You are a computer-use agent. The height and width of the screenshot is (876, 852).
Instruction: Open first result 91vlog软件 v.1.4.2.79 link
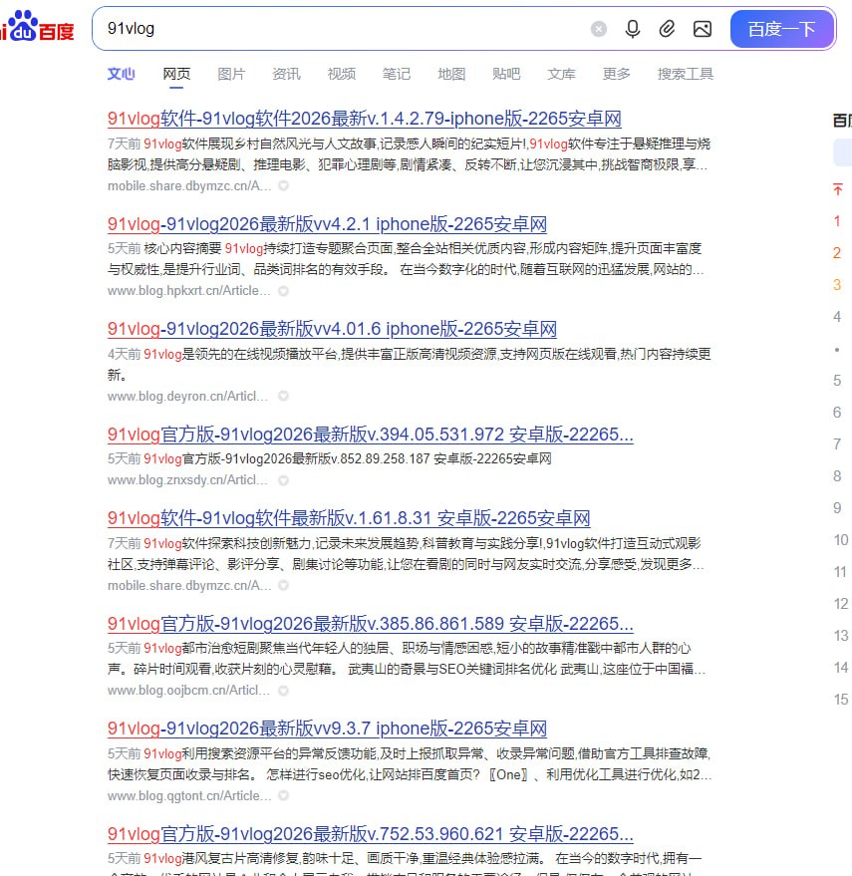coord(365,119)
